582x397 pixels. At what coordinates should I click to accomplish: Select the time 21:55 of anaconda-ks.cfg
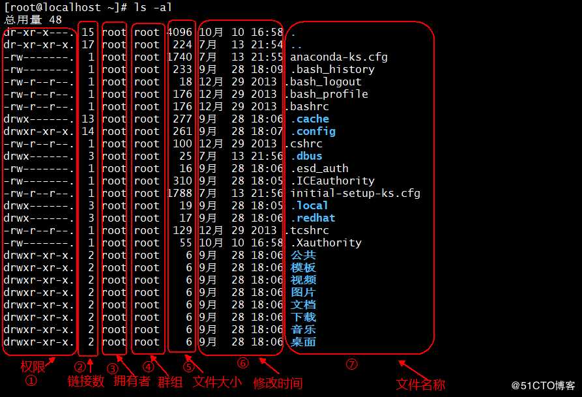pos(267,57)
